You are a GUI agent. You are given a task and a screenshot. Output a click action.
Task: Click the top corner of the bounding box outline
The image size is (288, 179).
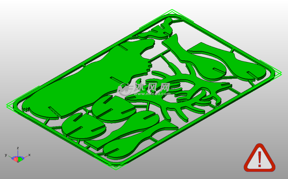coord(172,11)
